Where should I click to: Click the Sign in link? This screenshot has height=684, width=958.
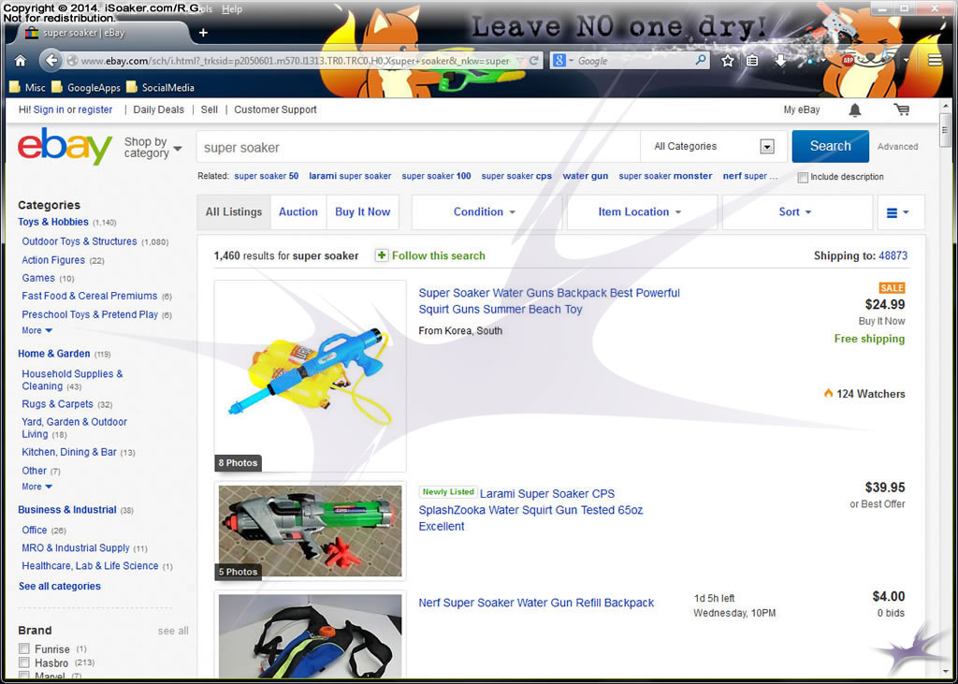coord(49,110)
